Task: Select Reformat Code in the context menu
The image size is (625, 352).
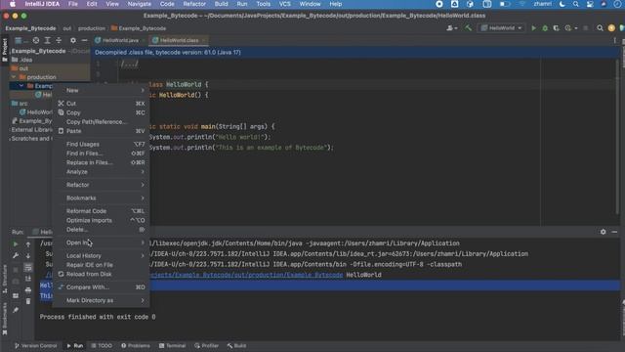Action: [102, 211]
